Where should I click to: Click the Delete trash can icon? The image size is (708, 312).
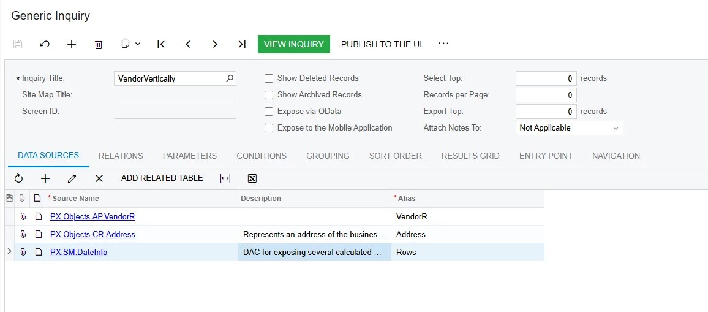(99, 44)
